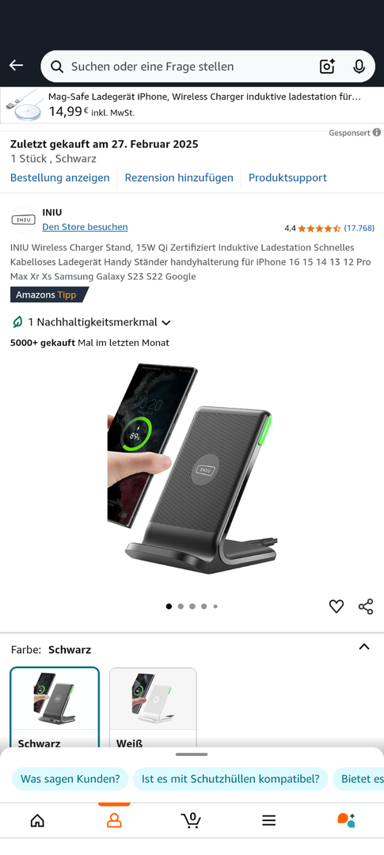
Task: Expand the Nachhaltigkeitsmerkmal dropdown
Action: pos(91,322)
